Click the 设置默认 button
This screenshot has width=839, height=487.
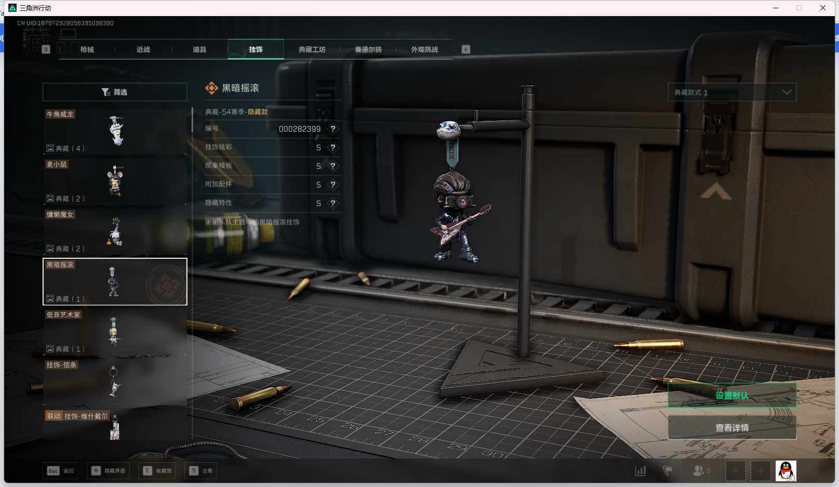(x=732, y=396)
